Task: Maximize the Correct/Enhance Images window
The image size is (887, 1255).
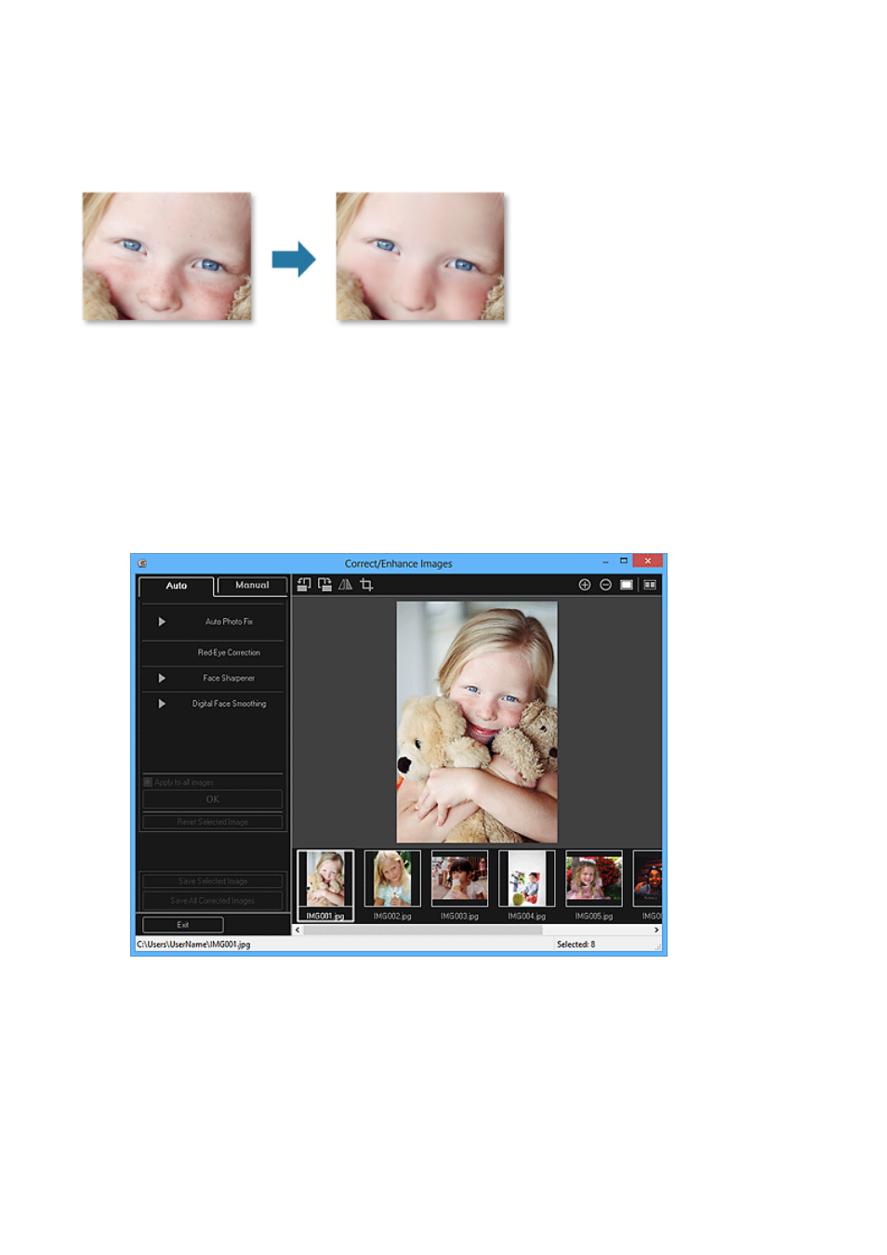Action: click(x=624, y=561)
